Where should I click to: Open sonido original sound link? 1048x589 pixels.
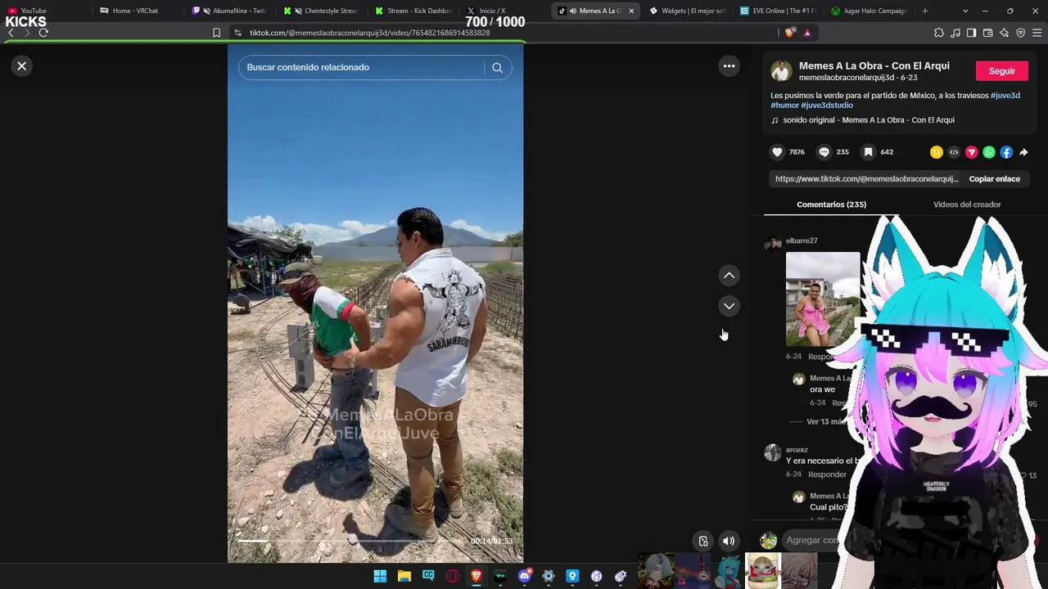click(x=868, y=120)
